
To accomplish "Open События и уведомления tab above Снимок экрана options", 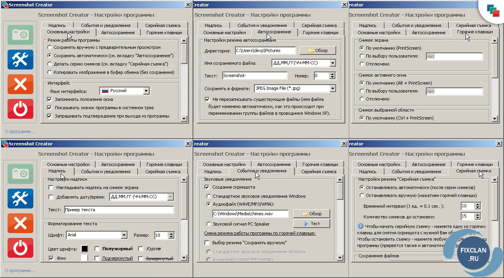I will (417, 25).
